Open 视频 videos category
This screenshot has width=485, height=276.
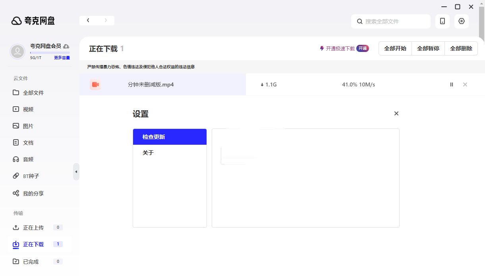click(x=28, y=109)
